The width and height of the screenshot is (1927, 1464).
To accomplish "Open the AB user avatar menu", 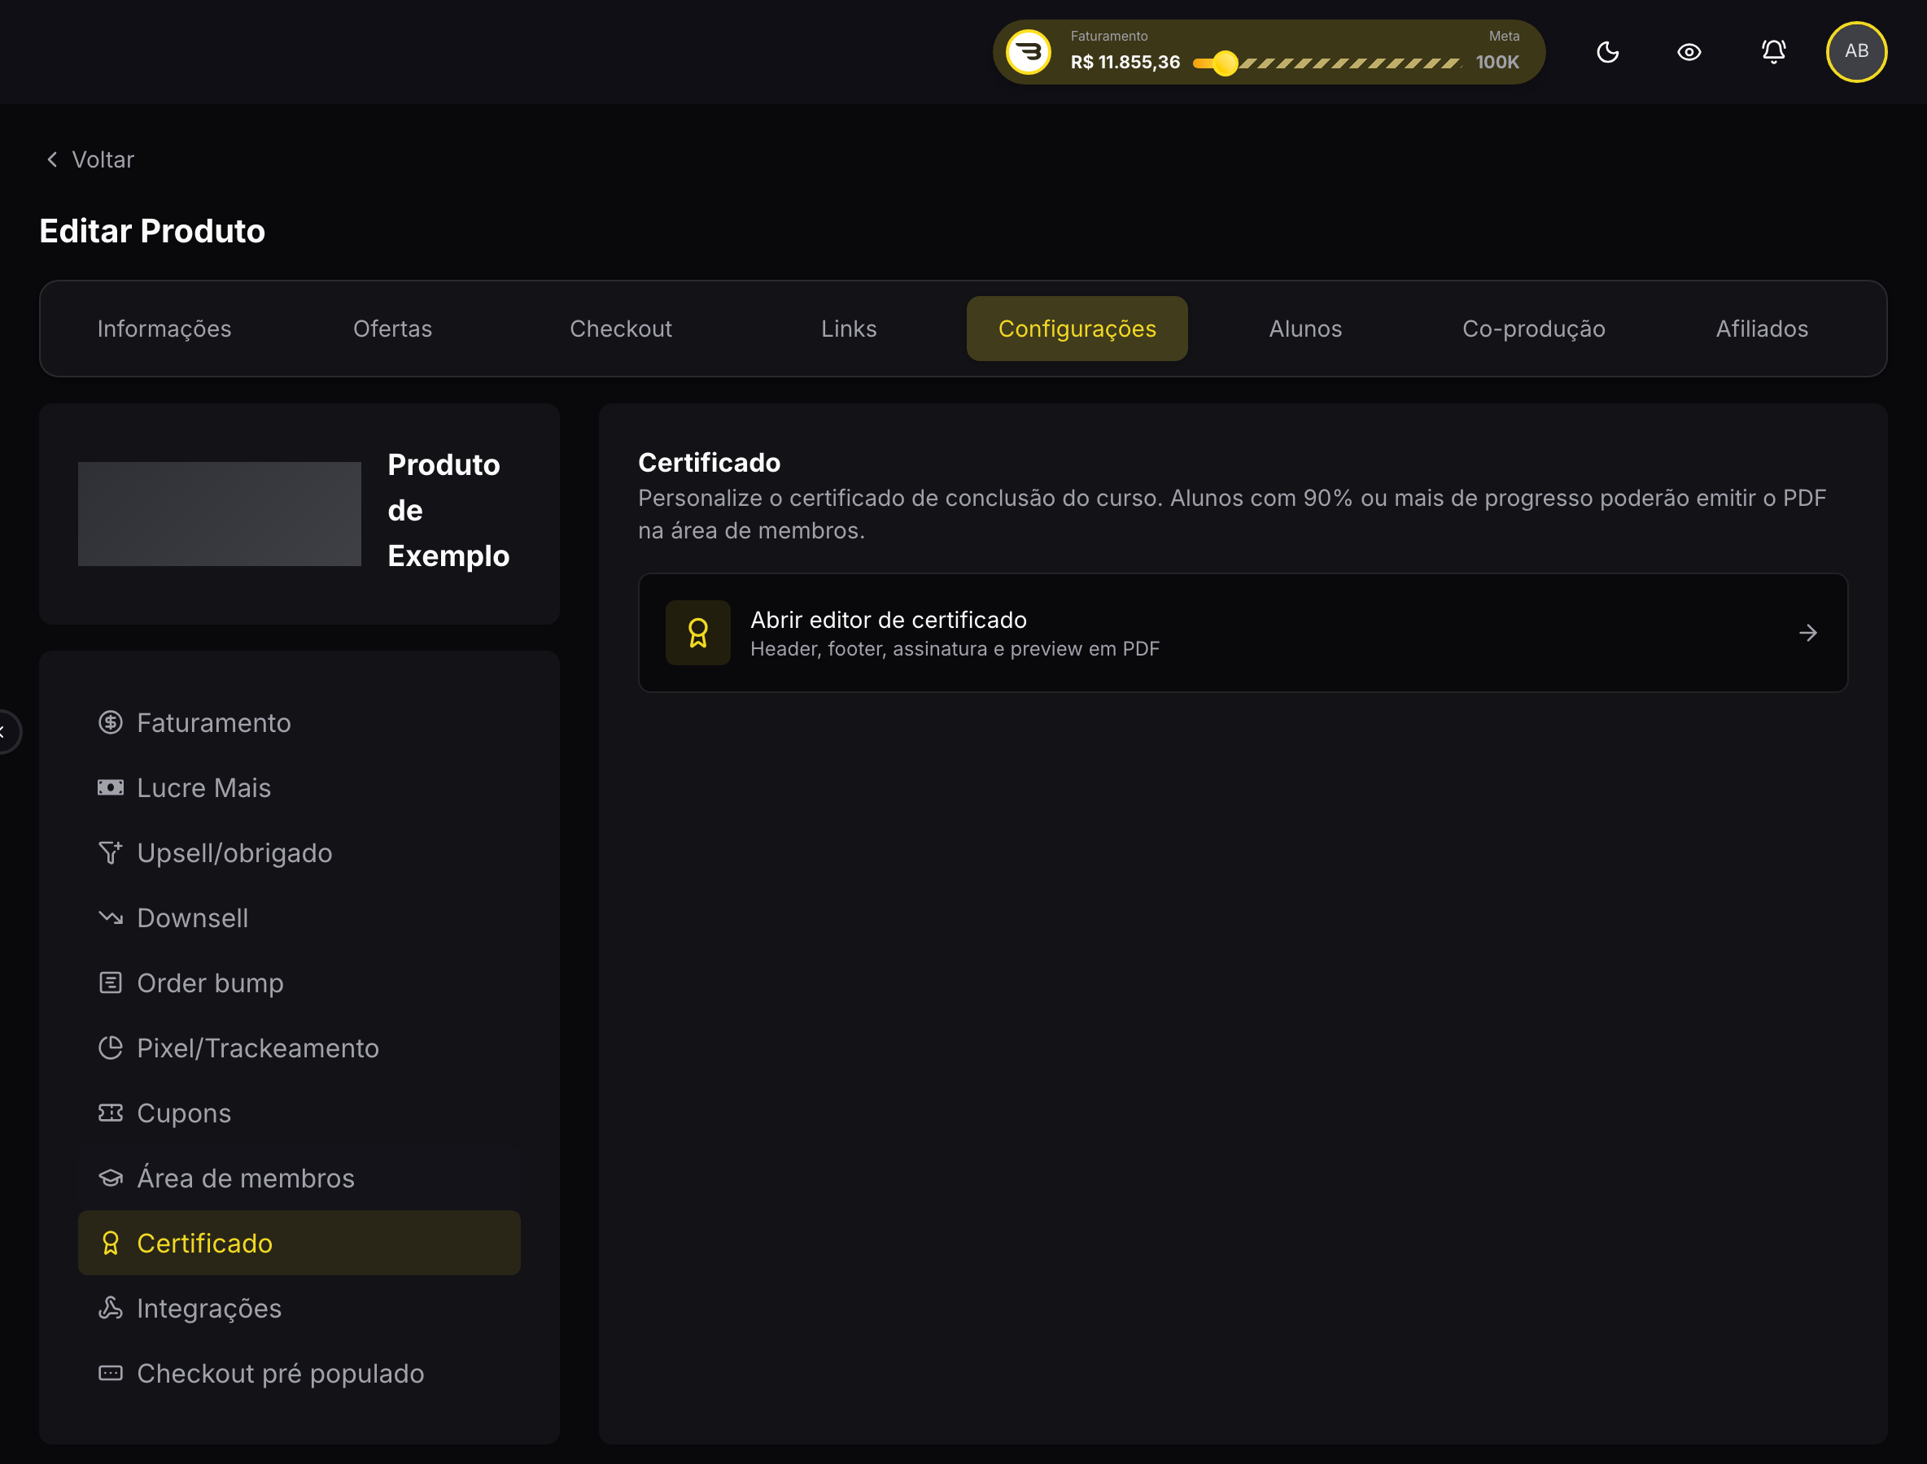I will coord(1856,52).
